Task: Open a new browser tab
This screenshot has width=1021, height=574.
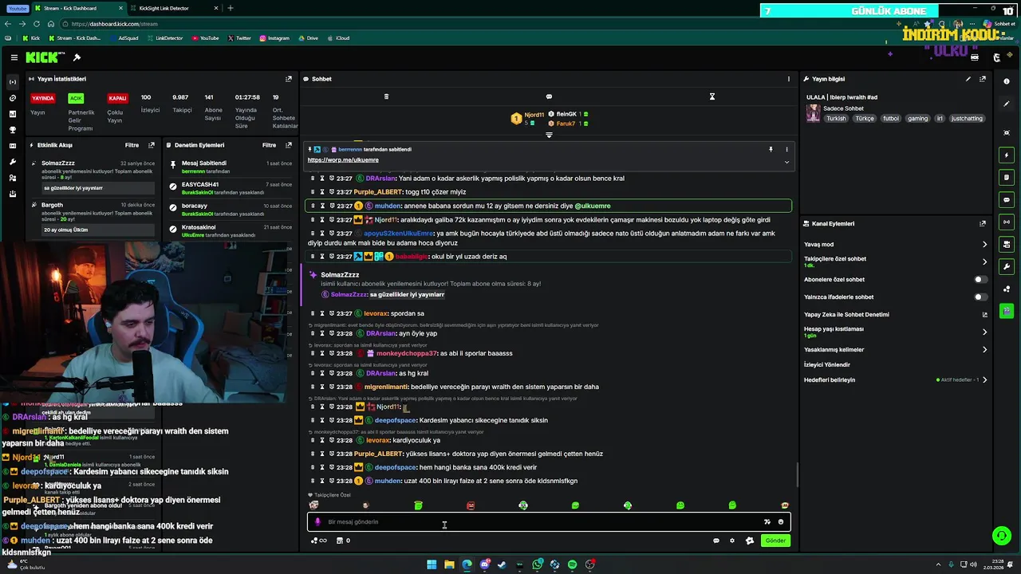Action: point(231,8)
